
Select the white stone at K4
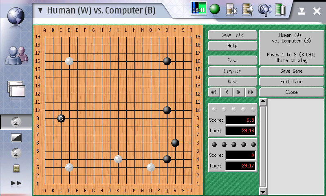[118, 159]
